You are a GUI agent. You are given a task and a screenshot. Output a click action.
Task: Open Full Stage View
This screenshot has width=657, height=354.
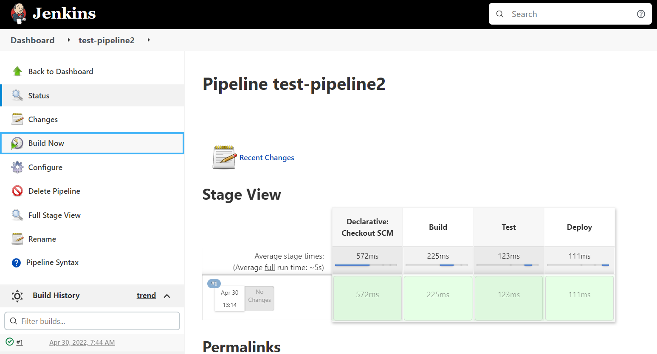92,215
